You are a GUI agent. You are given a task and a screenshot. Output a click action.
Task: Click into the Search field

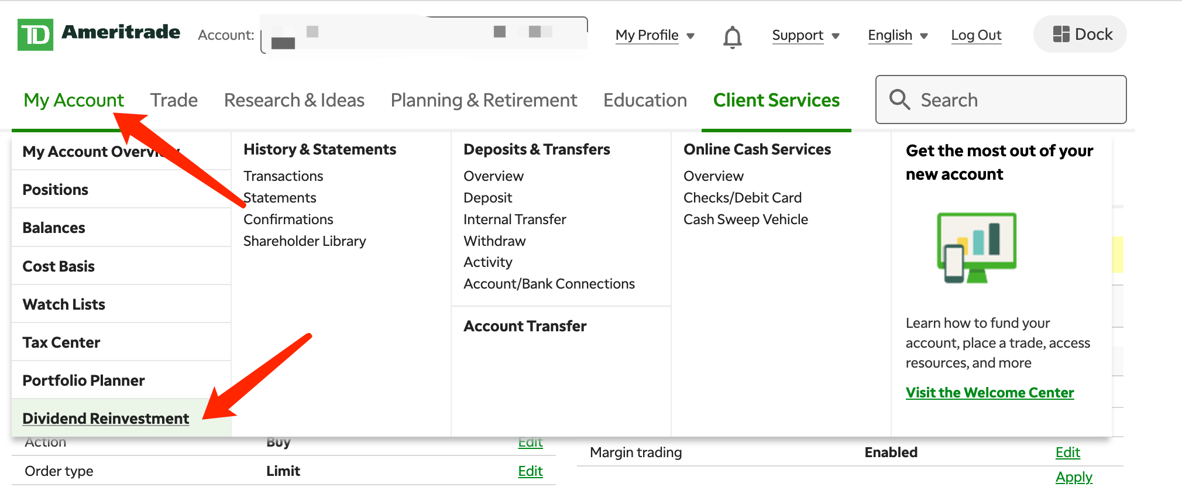click(1001, 100)
